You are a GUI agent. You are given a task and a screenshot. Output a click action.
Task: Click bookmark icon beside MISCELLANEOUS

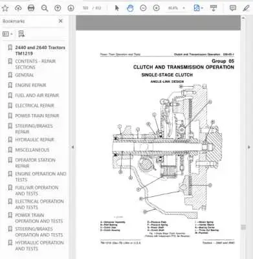point(10,150)
